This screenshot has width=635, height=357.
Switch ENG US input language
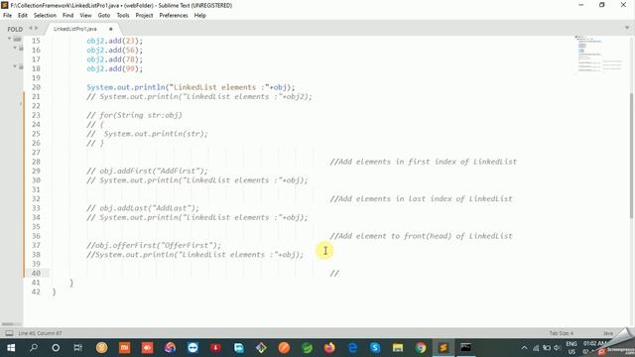pyautogui.click(x=571, y=348)
